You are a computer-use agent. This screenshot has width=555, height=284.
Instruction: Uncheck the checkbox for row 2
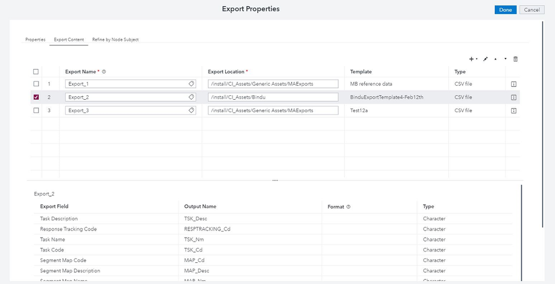(x=36, y=97)
